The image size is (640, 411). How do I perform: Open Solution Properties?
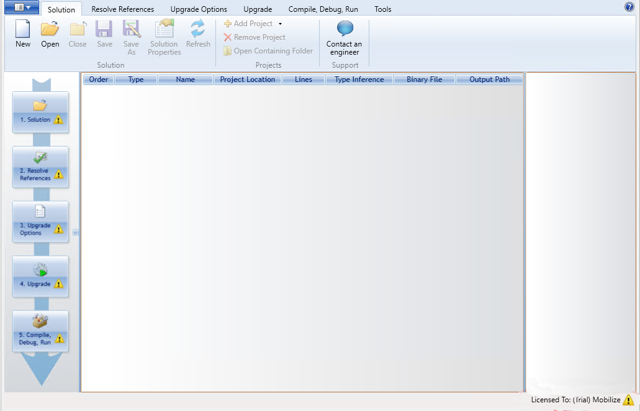(x=165, y=37)
